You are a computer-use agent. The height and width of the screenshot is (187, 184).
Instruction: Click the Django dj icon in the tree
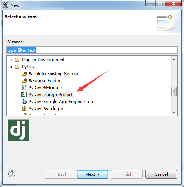[x=24, y=95]
